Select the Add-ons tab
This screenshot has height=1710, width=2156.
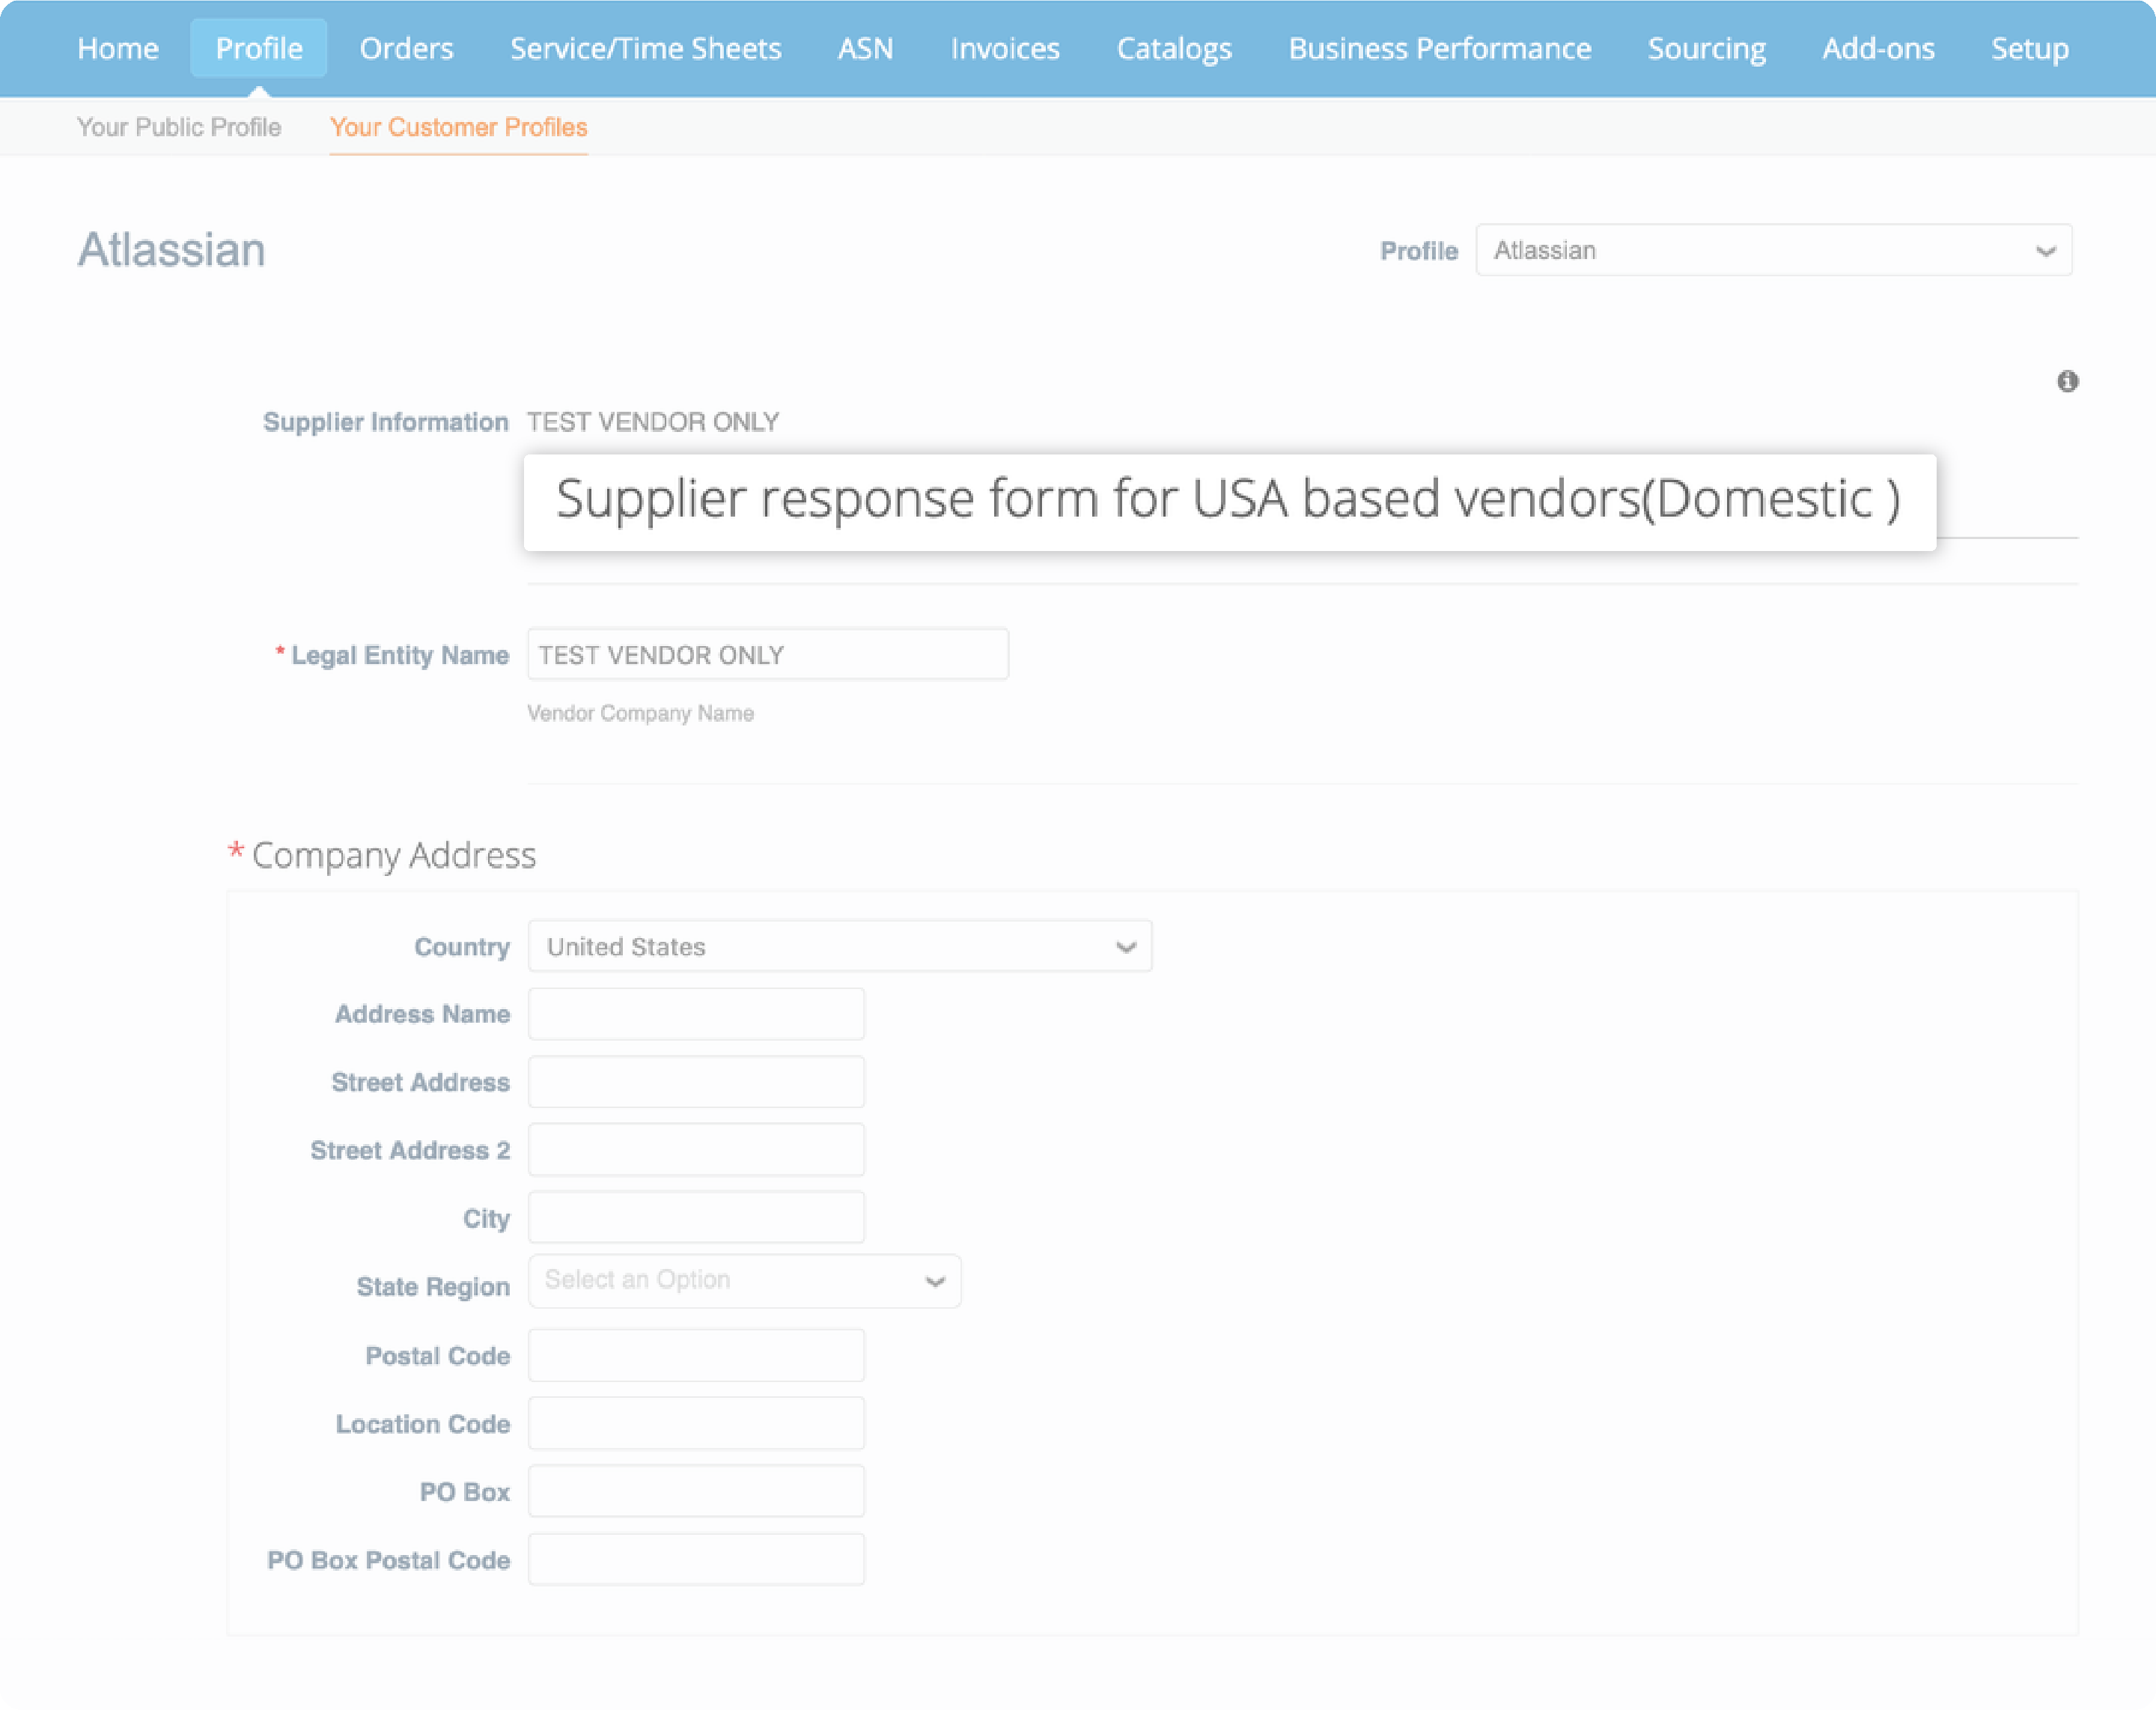[1878, 48]
